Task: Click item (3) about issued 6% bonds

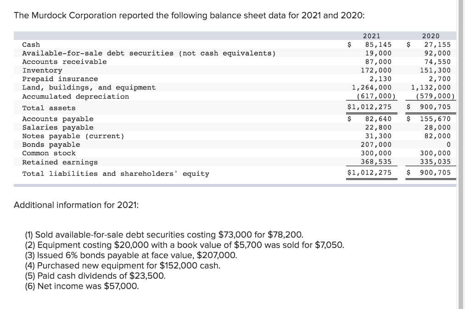Action: pos(131,255)
